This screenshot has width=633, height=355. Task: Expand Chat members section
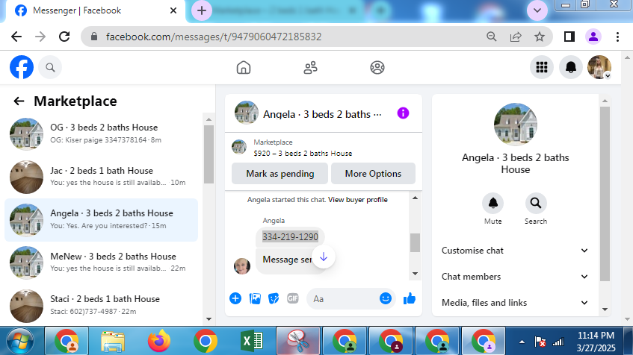click(x=515, y=277)
